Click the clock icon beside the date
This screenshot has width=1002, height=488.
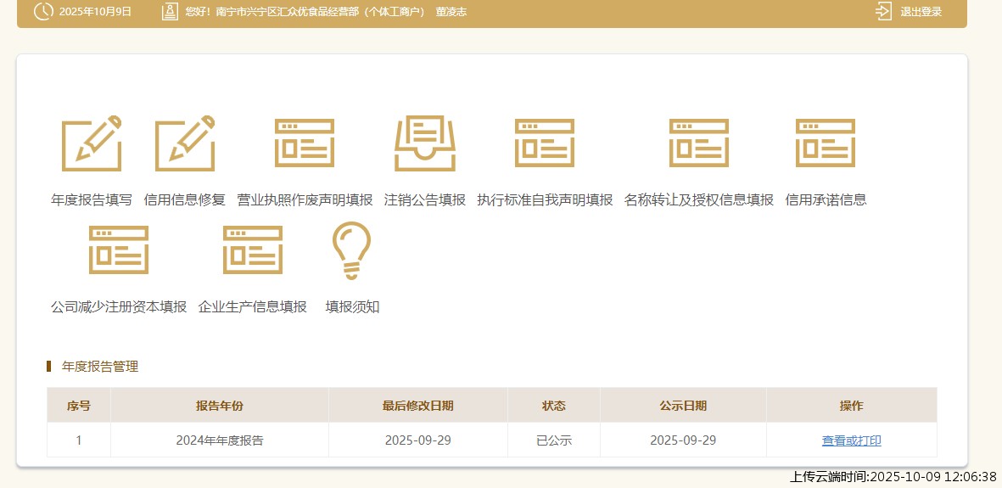click(x=43, y=12)
